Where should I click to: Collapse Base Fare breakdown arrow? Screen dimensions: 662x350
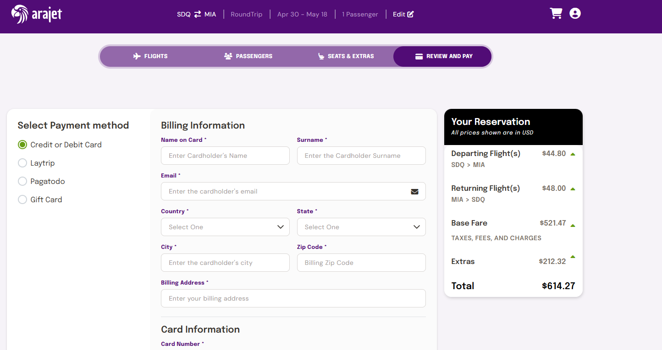573,225
